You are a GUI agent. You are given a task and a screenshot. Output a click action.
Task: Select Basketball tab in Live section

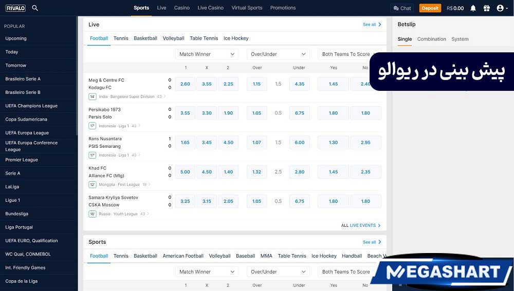(x=145, y=38)
